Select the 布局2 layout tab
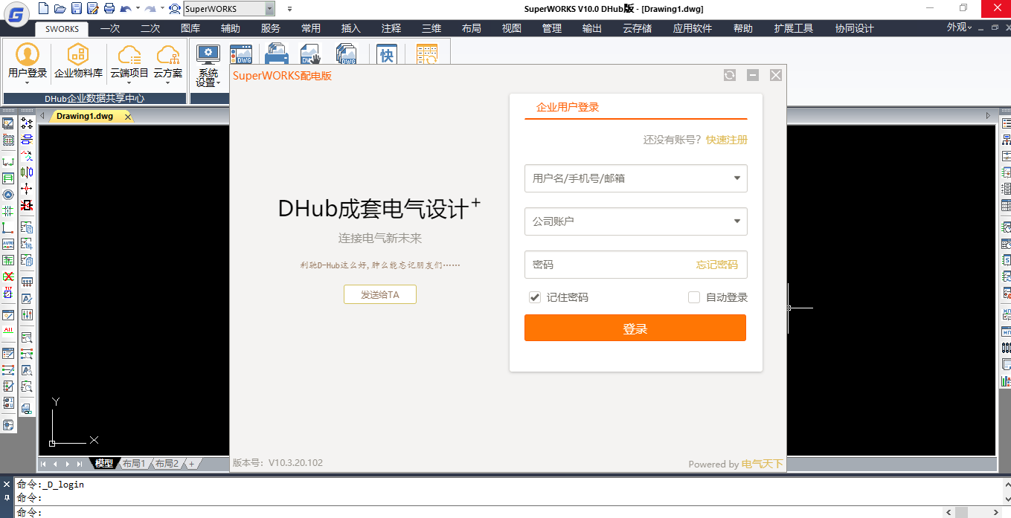Image resolution: width=1011 pixels, height=518 pixels. [x=166, y=463]
